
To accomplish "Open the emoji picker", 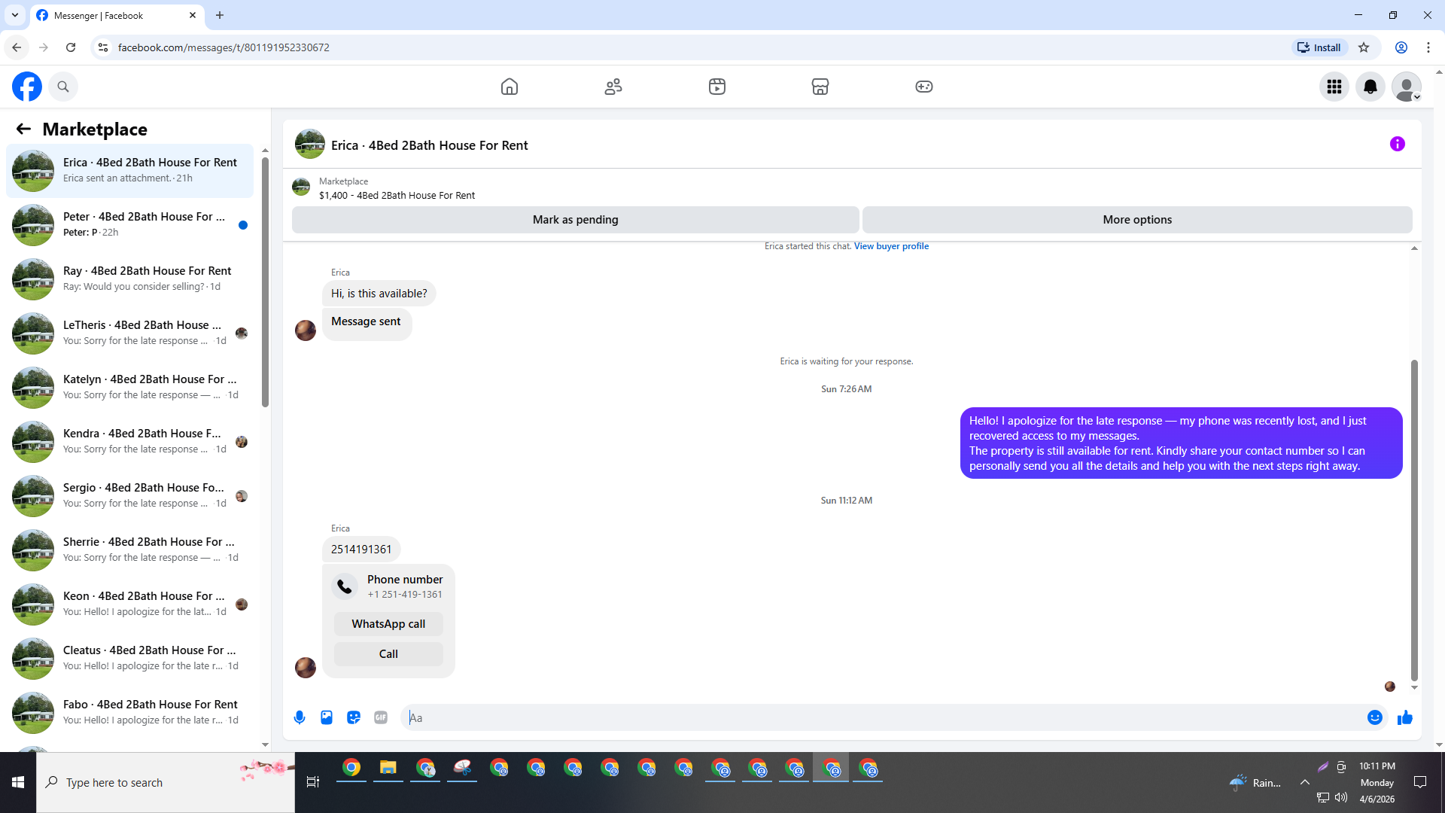I will coord(1375,717).
